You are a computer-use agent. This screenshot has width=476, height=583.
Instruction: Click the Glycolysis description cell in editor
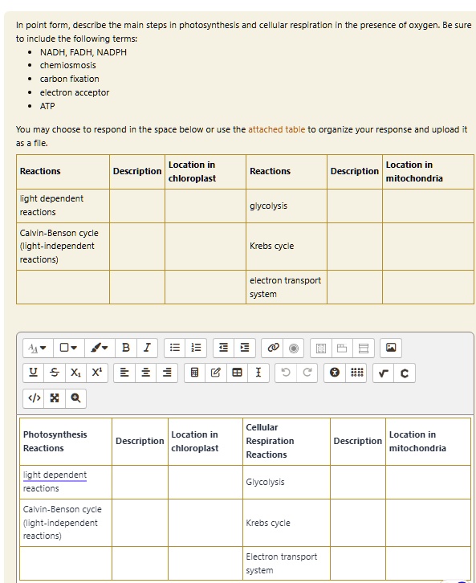point(358,483)
